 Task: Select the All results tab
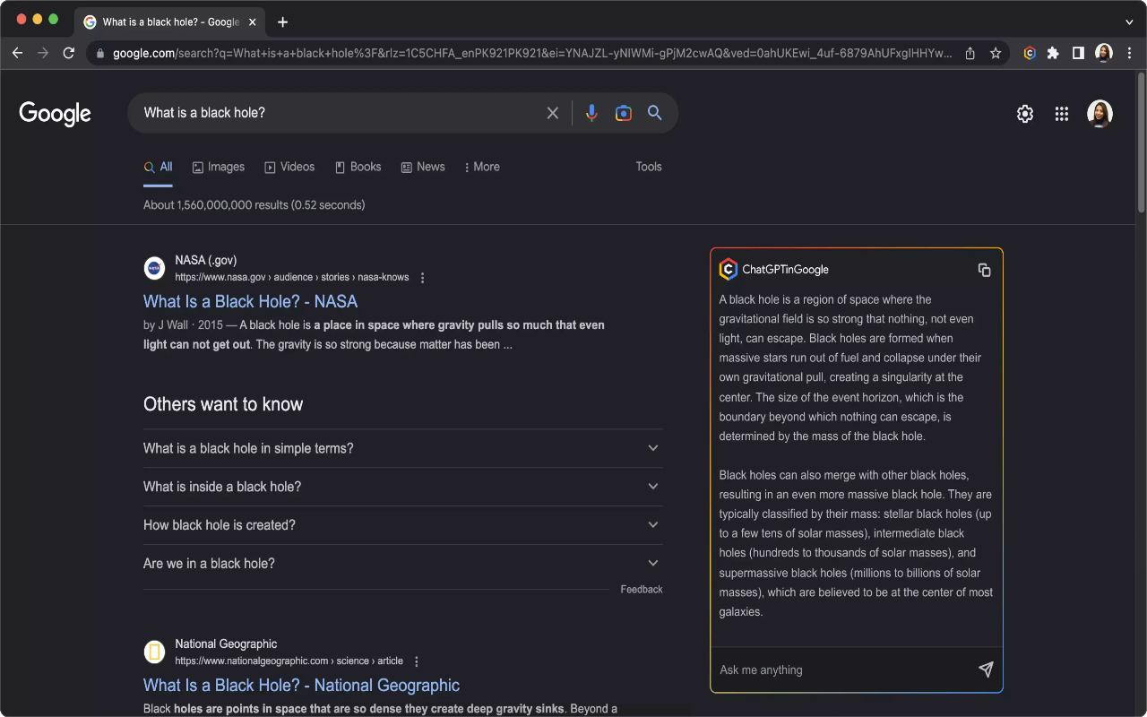(x=159, y=167)
